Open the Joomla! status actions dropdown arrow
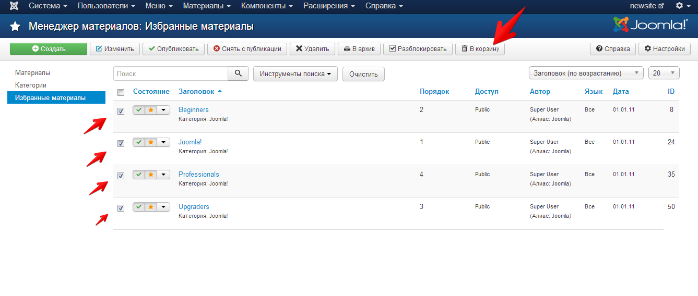This screenshot has height=296, width=698. click(x=163, y=142)
